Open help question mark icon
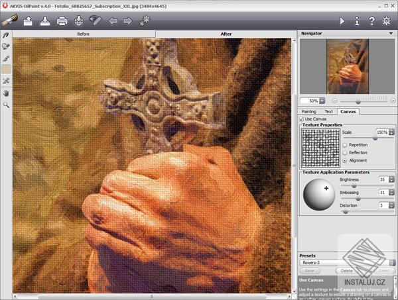 [371, 21]
